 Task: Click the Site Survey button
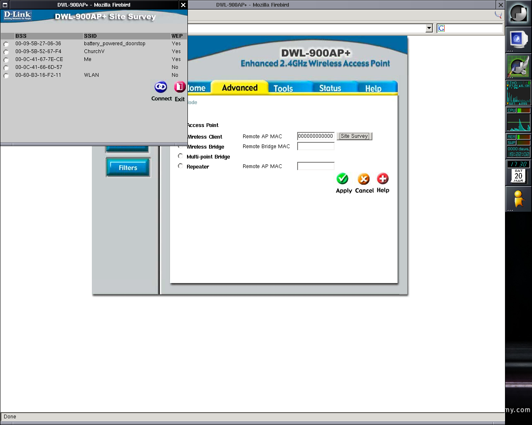point(354,136)
